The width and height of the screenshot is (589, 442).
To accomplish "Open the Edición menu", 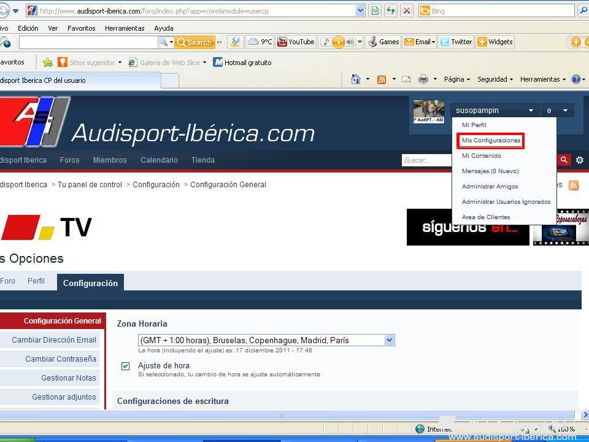I will (x=28, y=28).
